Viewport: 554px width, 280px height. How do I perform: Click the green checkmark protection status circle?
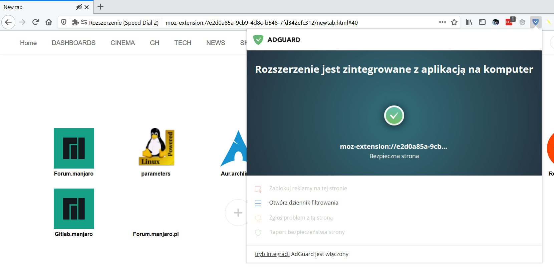(x=394, y=115)
